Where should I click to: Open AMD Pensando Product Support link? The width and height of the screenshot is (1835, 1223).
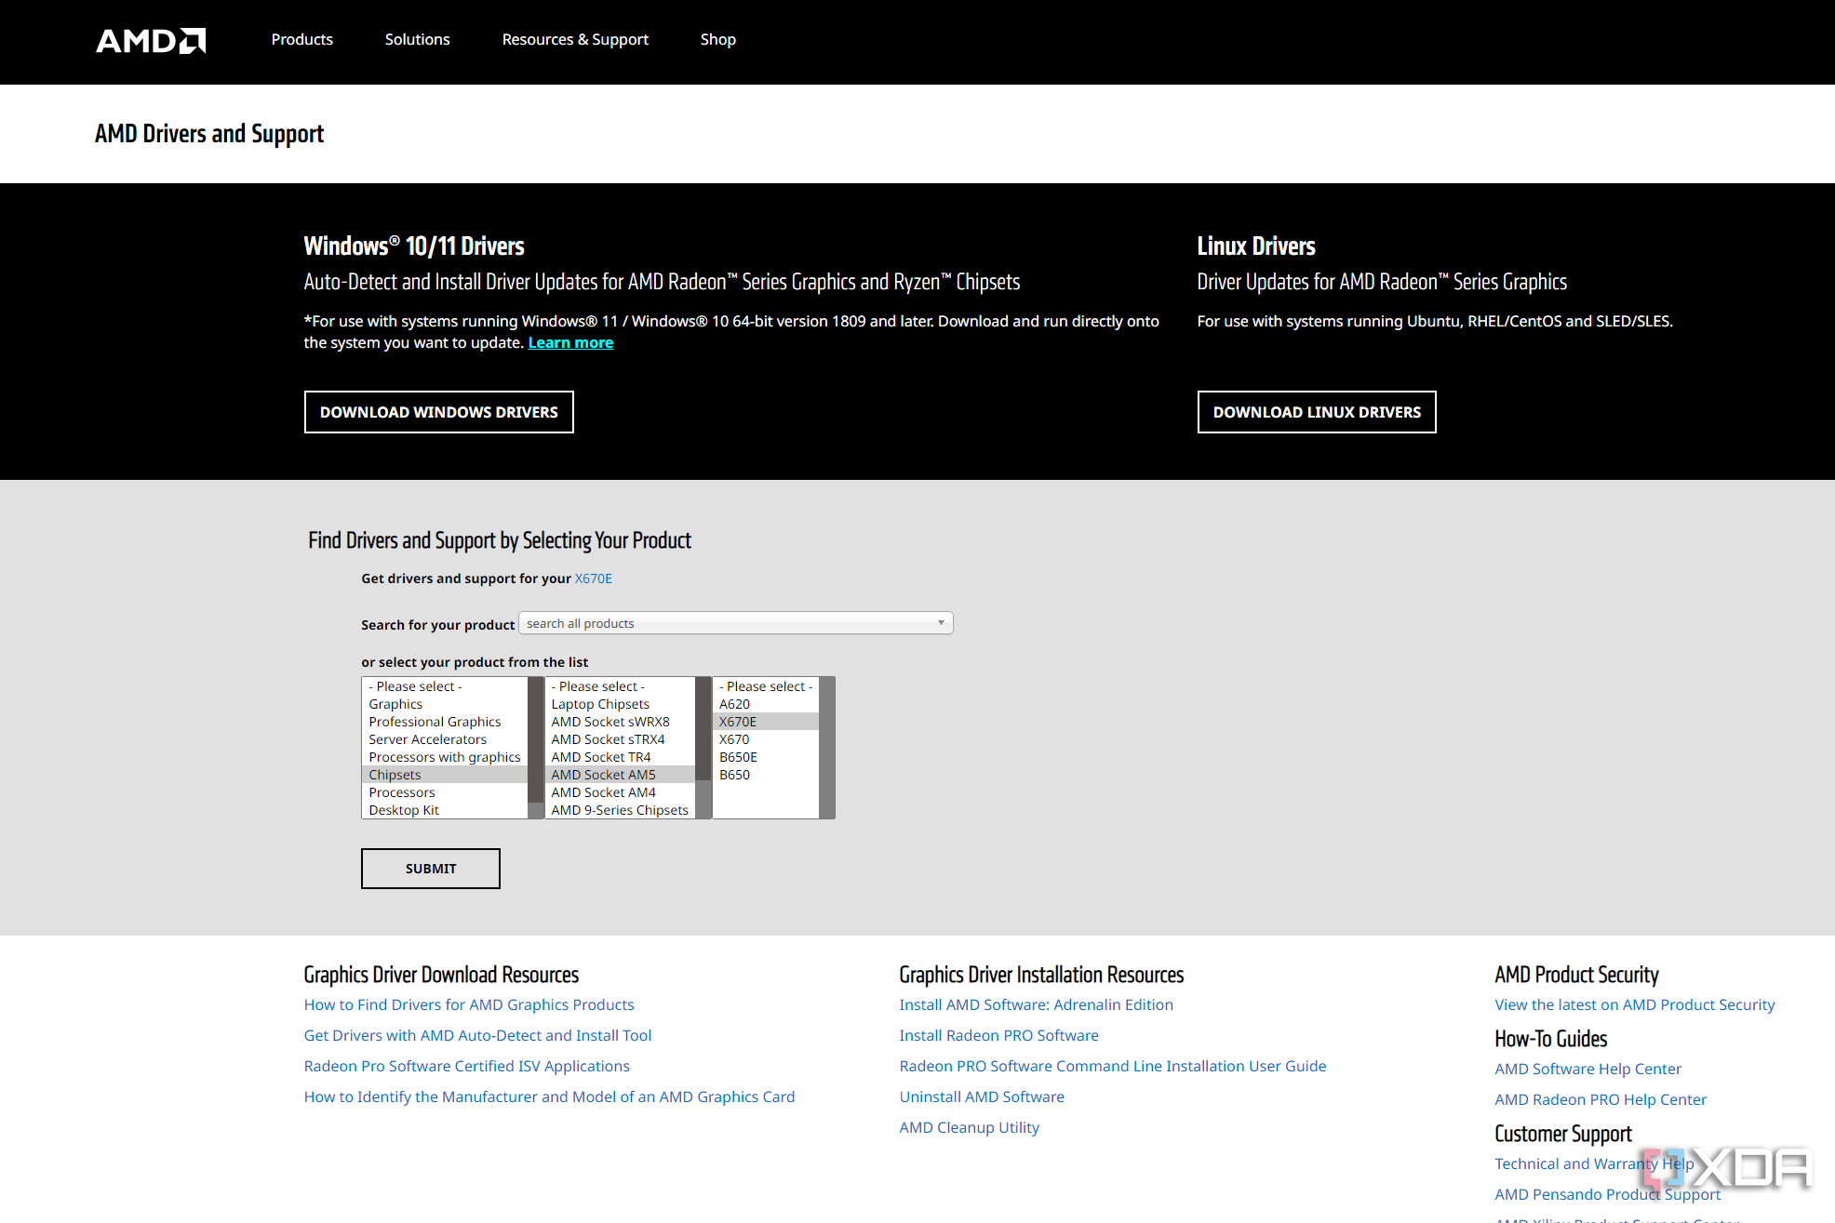click(1607, 1194)
